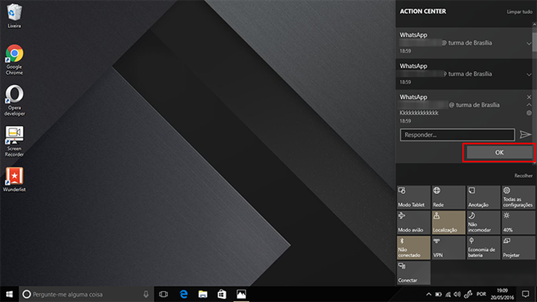Click the volume speaker tray icon
Viewport: 537px width, 302px height.
[457, 294]
